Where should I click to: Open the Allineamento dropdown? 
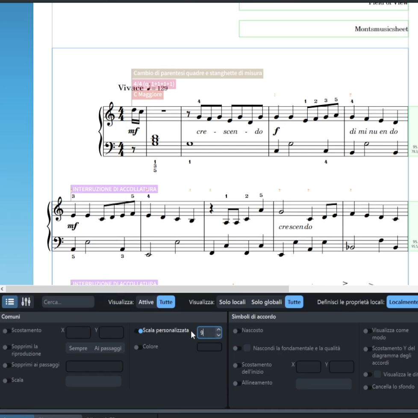click(x=323, y=384)
